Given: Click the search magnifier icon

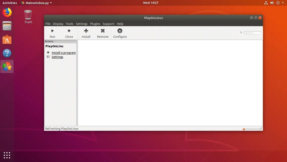Looking at the screenshot, I should [241, 32].
